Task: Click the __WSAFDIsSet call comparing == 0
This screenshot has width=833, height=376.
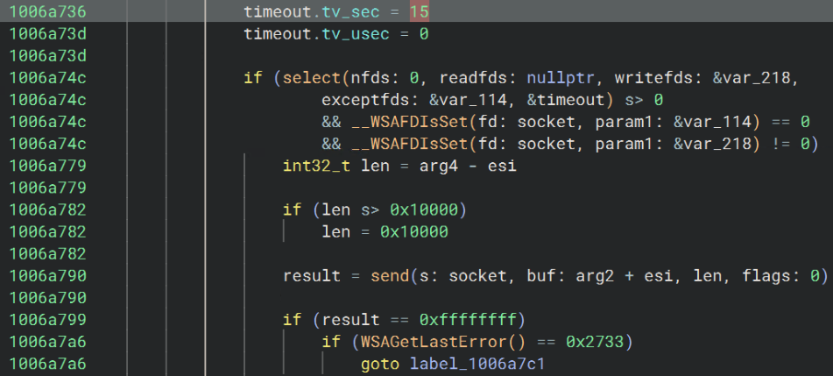Action: (409, 123)
